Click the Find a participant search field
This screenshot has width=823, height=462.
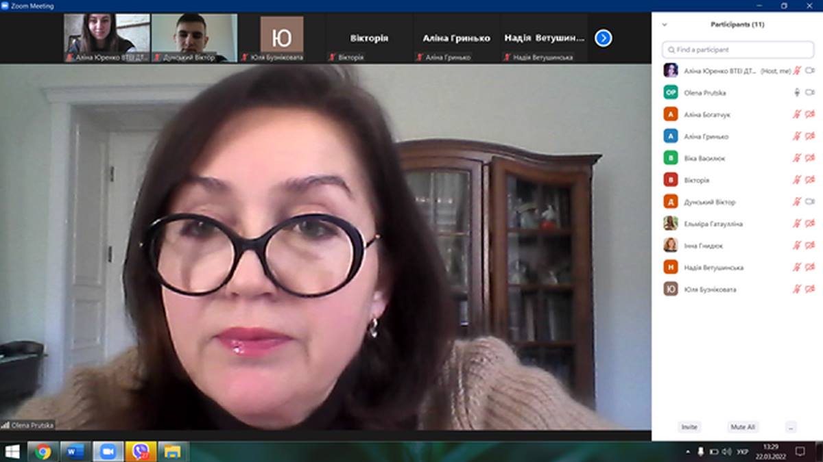click(738, 50)
